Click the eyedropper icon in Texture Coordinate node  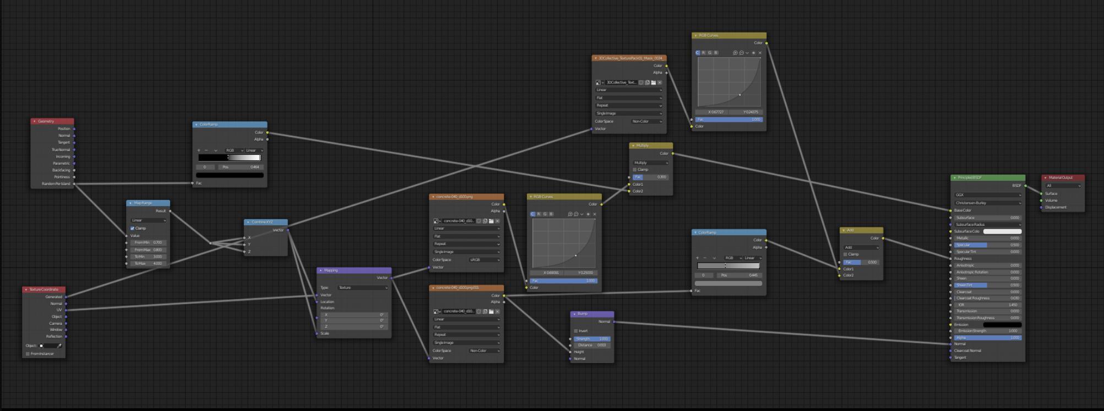59,346
